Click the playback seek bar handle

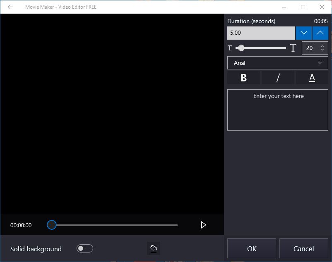pyautogui.click(x=51, y=225)
